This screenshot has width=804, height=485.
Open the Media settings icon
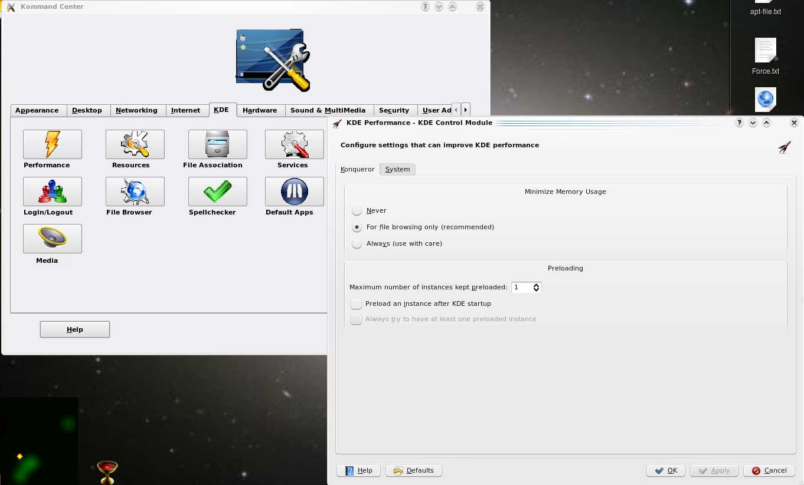click(x=52, y=239)
